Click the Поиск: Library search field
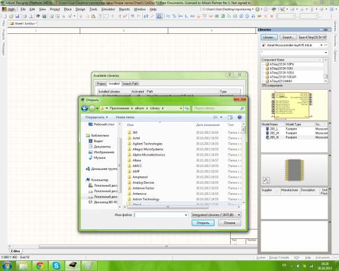This screenshot has width=339, height=271. pyautogui.click(x=218, y=108)
